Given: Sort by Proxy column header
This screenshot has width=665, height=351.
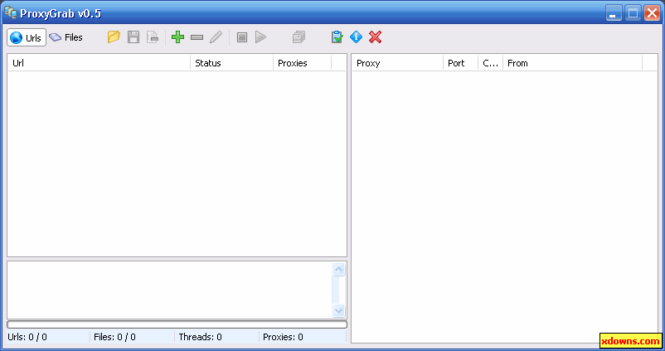Looking at the screenshot, I should point(397,63).
